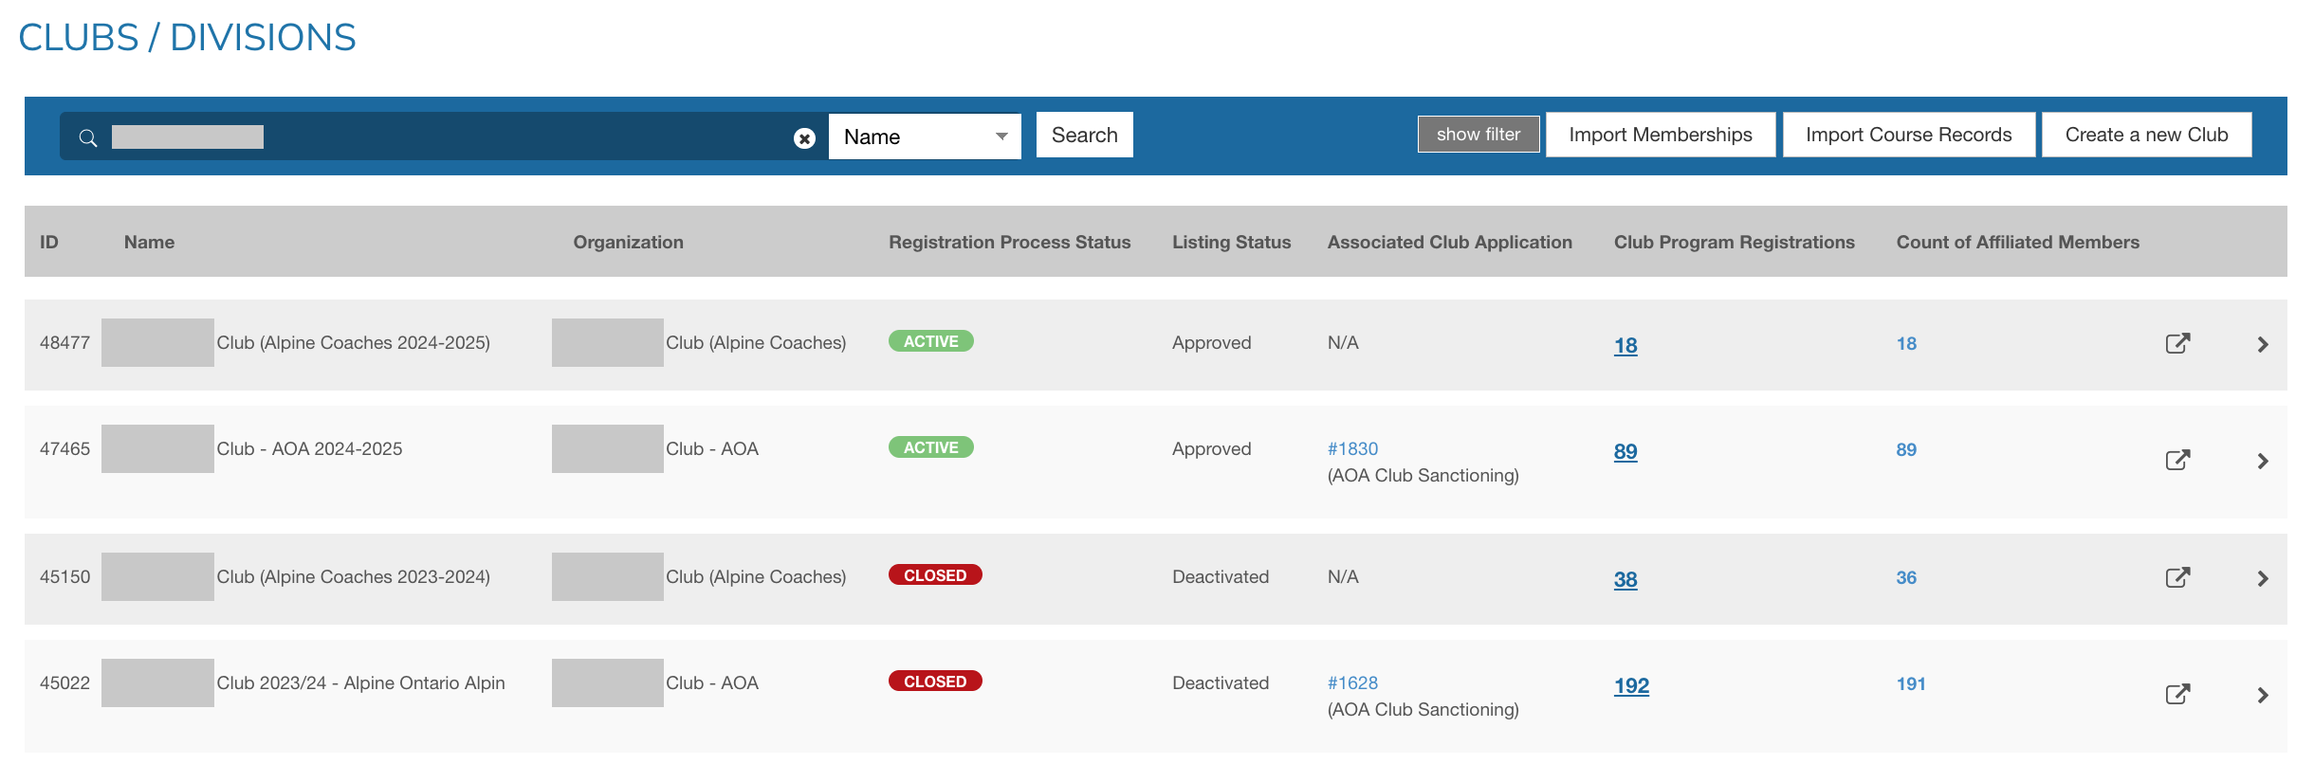
Task: Click the CLUBS / DIVISIONS page title
Action: (187, 38)
